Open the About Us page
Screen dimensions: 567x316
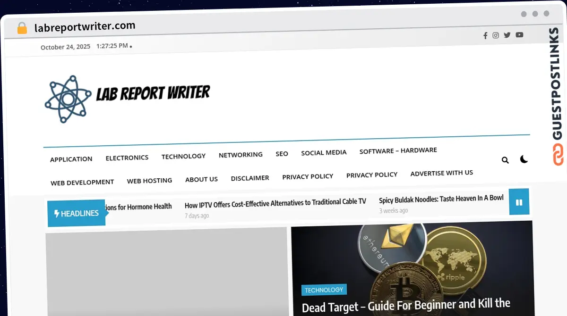[x=201, y=179]
